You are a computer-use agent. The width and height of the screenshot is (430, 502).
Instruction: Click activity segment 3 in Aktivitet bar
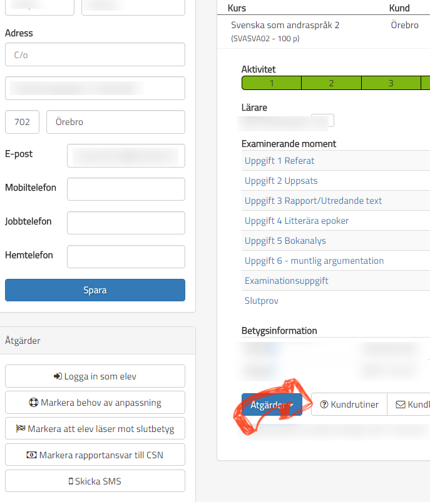click(391, 83)
